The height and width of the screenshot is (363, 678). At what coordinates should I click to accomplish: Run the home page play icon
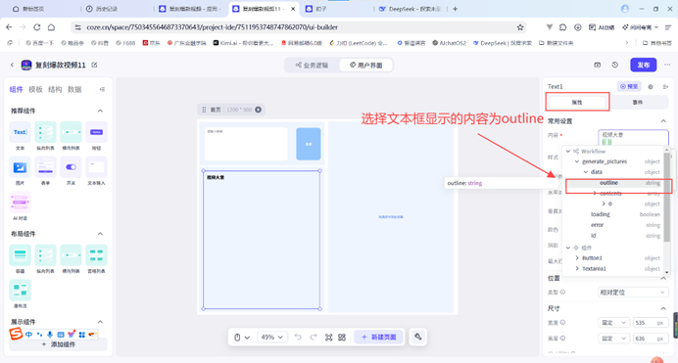(258, 110)
